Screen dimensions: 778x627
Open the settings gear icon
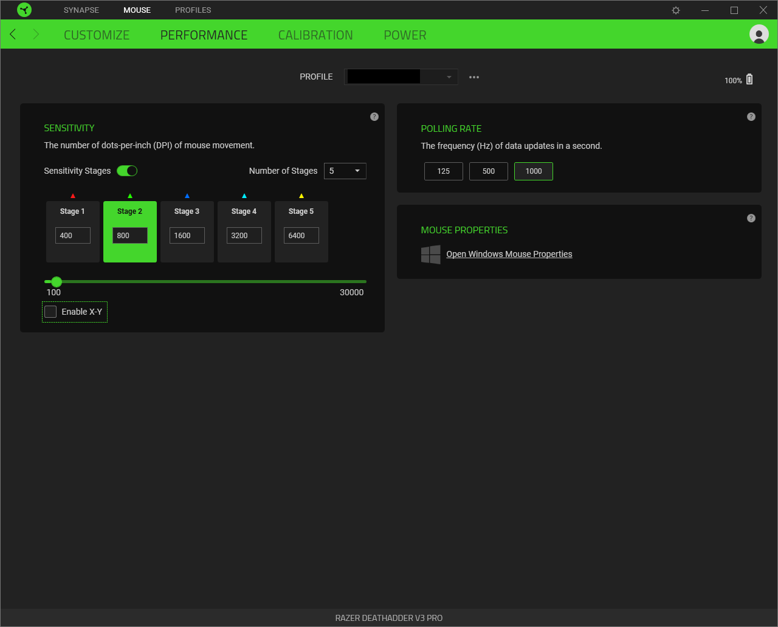675,10
